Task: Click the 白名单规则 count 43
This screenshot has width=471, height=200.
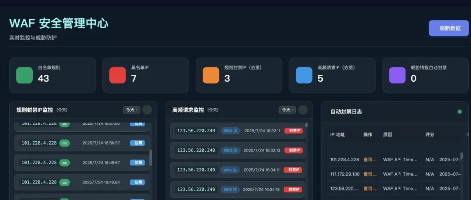Action: [x=44, y=78]
